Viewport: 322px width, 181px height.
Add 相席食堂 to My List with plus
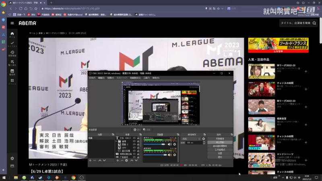(306, 125)
